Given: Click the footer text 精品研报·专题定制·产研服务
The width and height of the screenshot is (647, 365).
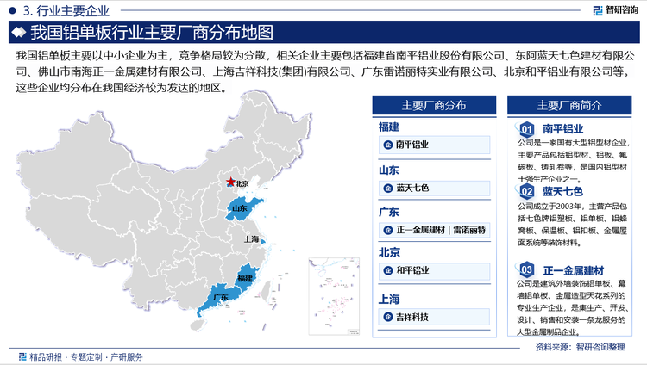Looking at the screenshot, I should (86, 356).
